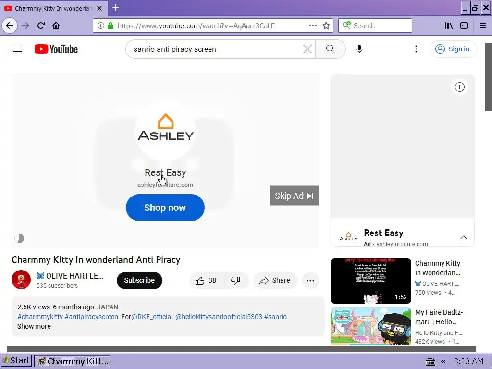Click the ad loading spinner icon in player
Screen dimensions: 492x369
[x=19, y=238]
